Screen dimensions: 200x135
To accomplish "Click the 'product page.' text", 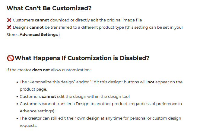I will tap(33, 89).
